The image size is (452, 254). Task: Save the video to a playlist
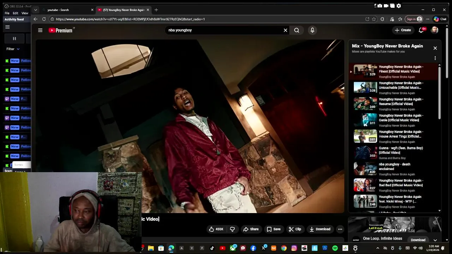(274, 229)
